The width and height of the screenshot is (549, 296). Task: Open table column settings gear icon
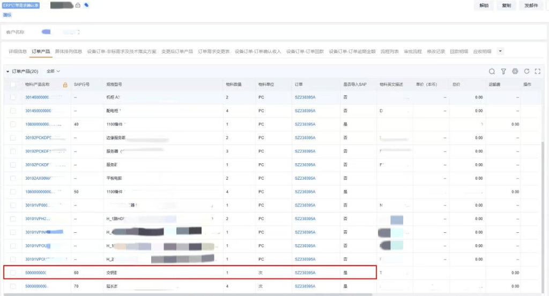point(515,71)
